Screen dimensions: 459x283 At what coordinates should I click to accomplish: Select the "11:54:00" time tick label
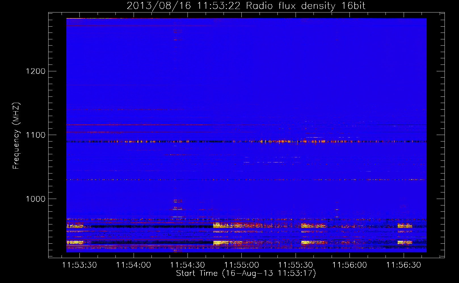pos(134,265)
